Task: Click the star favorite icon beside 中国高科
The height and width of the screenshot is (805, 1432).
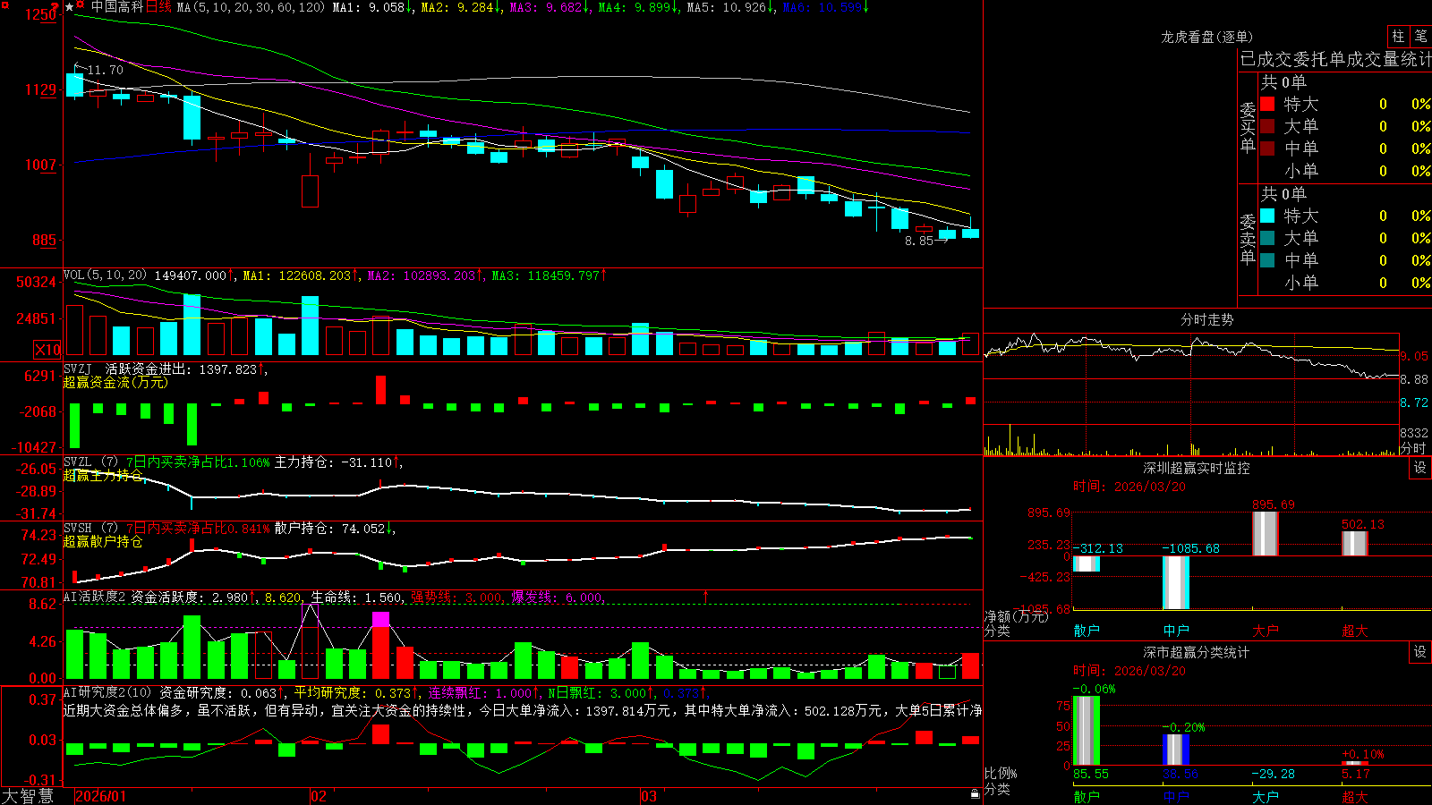Action: 69,7
